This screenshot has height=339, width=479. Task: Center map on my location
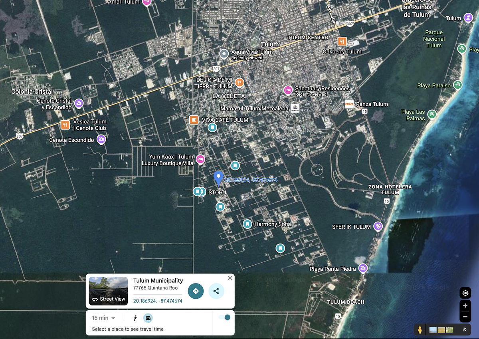tap(465, 293)
